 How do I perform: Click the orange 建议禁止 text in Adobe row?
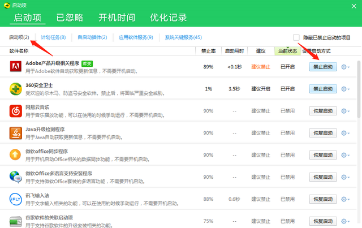(261, 67)
